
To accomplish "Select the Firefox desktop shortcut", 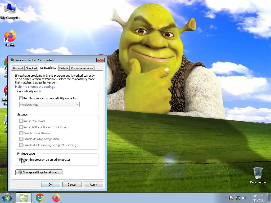I will (x=10, y=38).
